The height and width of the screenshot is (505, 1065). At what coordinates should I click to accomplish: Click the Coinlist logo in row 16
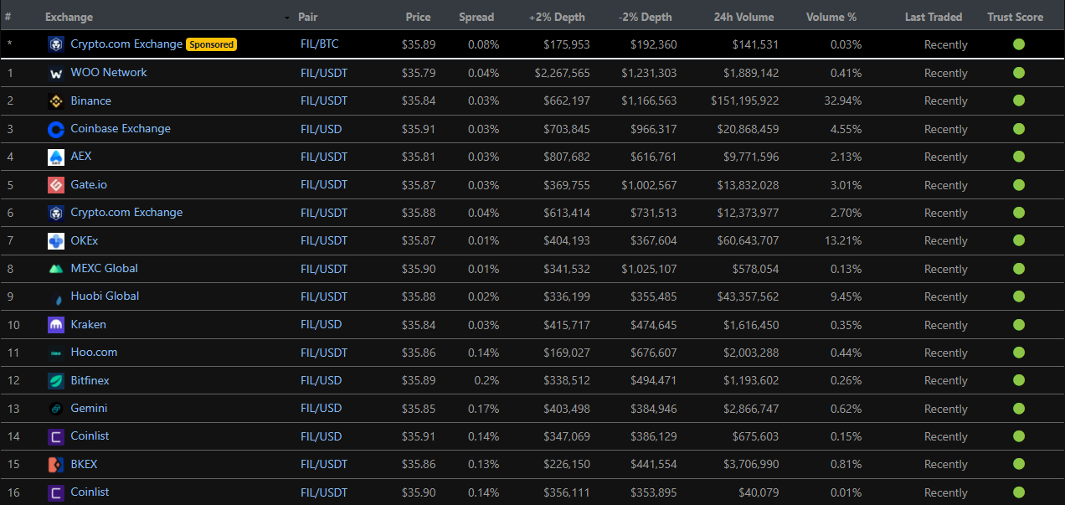[x=56, y=492]
